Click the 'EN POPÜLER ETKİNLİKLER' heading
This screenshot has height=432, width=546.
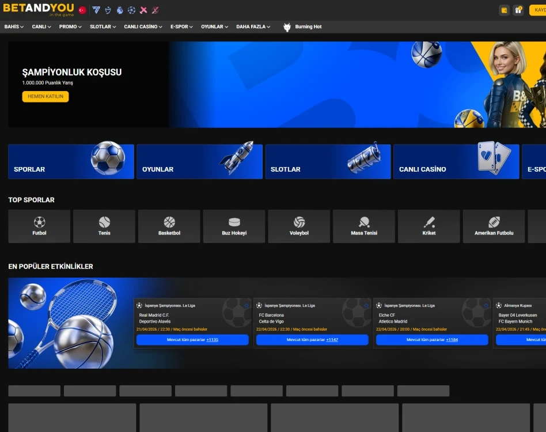tap(51, 266)
